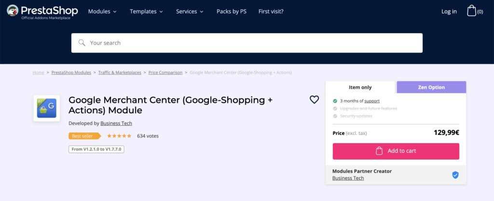Click the 634 votes text
The height and width of the screenshot is (201, 494).
click(x=148, y=136)
